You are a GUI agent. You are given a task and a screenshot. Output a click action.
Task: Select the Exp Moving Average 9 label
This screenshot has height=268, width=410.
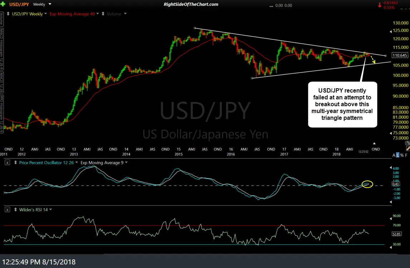point(102,163)
